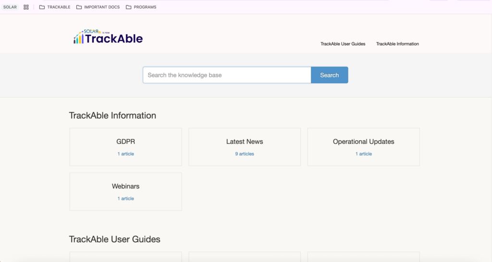This screenshot has width=492, height=262.
Task: Click the TrackAble Information section heading
Action: coord(112,115)
